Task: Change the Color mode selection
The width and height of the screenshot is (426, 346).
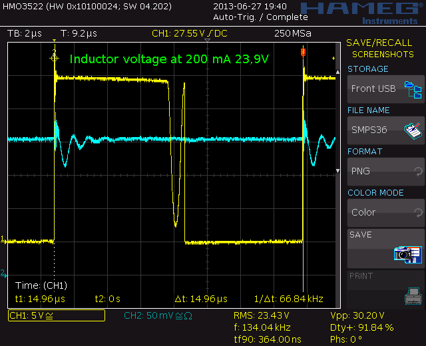Action: point(385,212)
